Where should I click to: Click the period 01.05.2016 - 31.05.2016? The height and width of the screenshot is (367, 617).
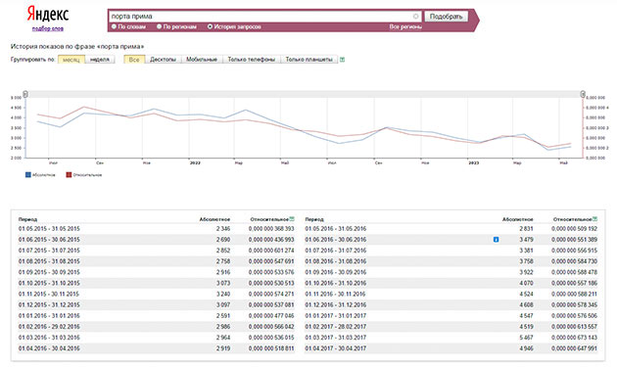pos(336,229)
